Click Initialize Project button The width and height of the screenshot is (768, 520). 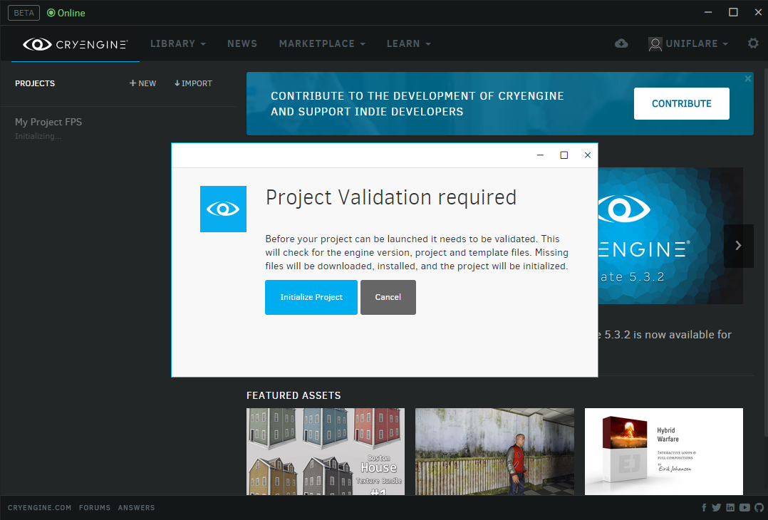pyautogui.click(x=311, y=297)
